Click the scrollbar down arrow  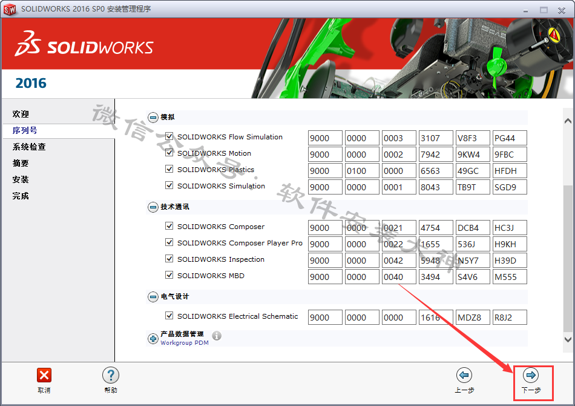pyautogui.click(x=568, y=339)
